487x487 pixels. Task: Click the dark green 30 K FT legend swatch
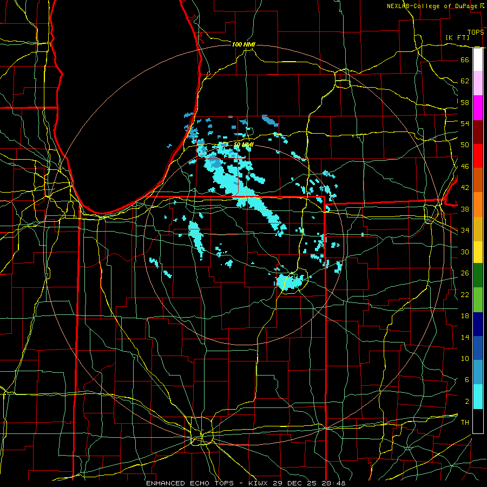[x=478, y=275]
